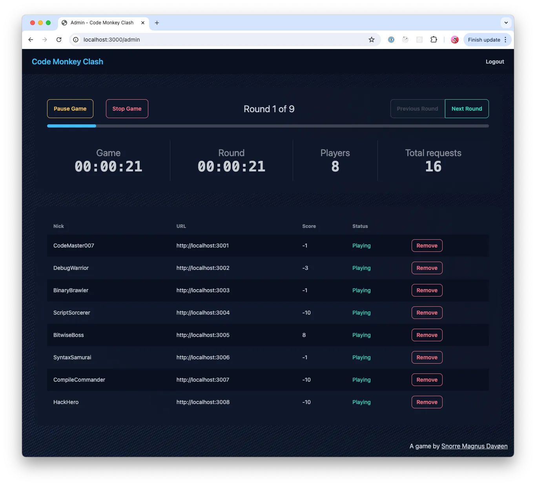Advance to the Next Round
This screenshot has width=536, height=486.
467,109
